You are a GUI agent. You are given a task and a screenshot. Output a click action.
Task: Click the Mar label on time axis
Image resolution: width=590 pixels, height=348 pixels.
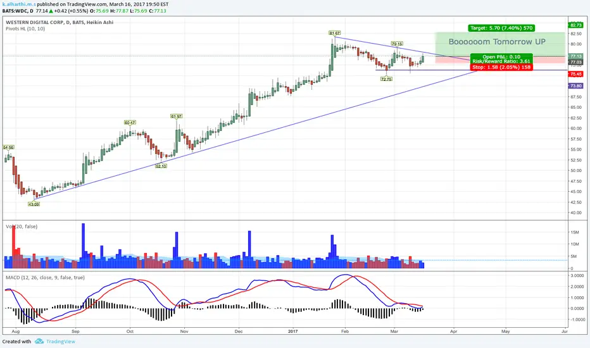point(394,332)
